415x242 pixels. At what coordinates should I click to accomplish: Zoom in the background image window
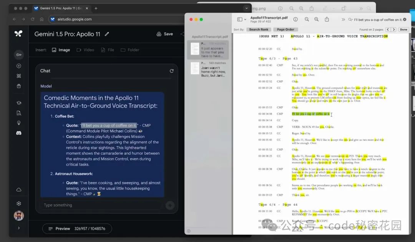click(x=301, y=8)
